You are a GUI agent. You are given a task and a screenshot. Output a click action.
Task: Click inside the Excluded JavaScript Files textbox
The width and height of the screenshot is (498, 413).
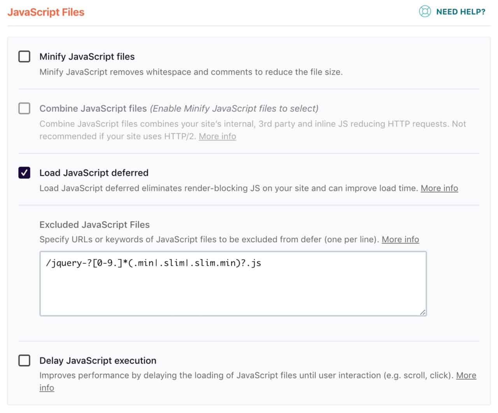point(233,284)
